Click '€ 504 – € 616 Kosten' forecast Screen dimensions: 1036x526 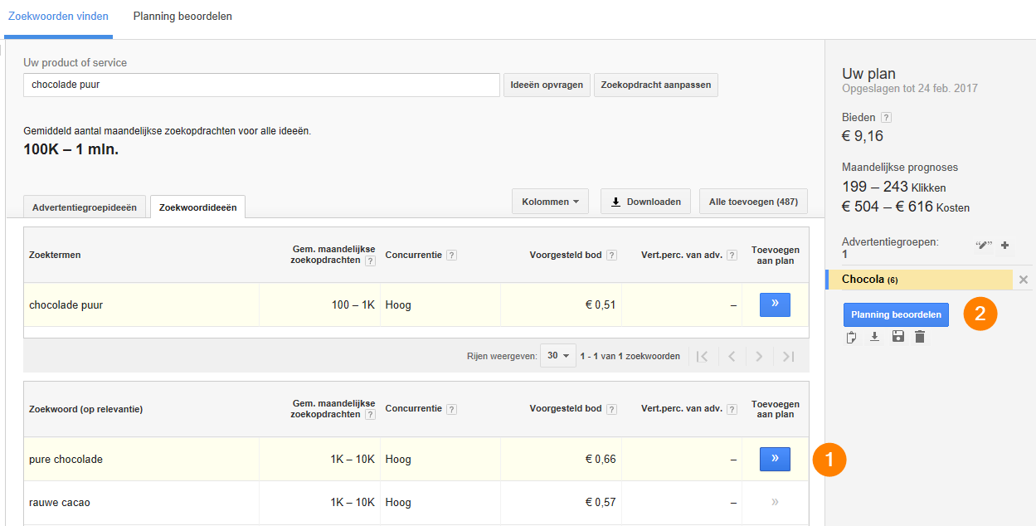[x=906, y=207]
